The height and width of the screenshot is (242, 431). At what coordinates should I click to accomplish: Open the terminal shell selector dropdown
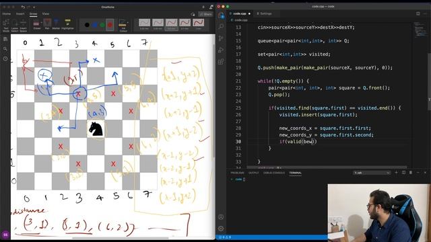point(372,173)
